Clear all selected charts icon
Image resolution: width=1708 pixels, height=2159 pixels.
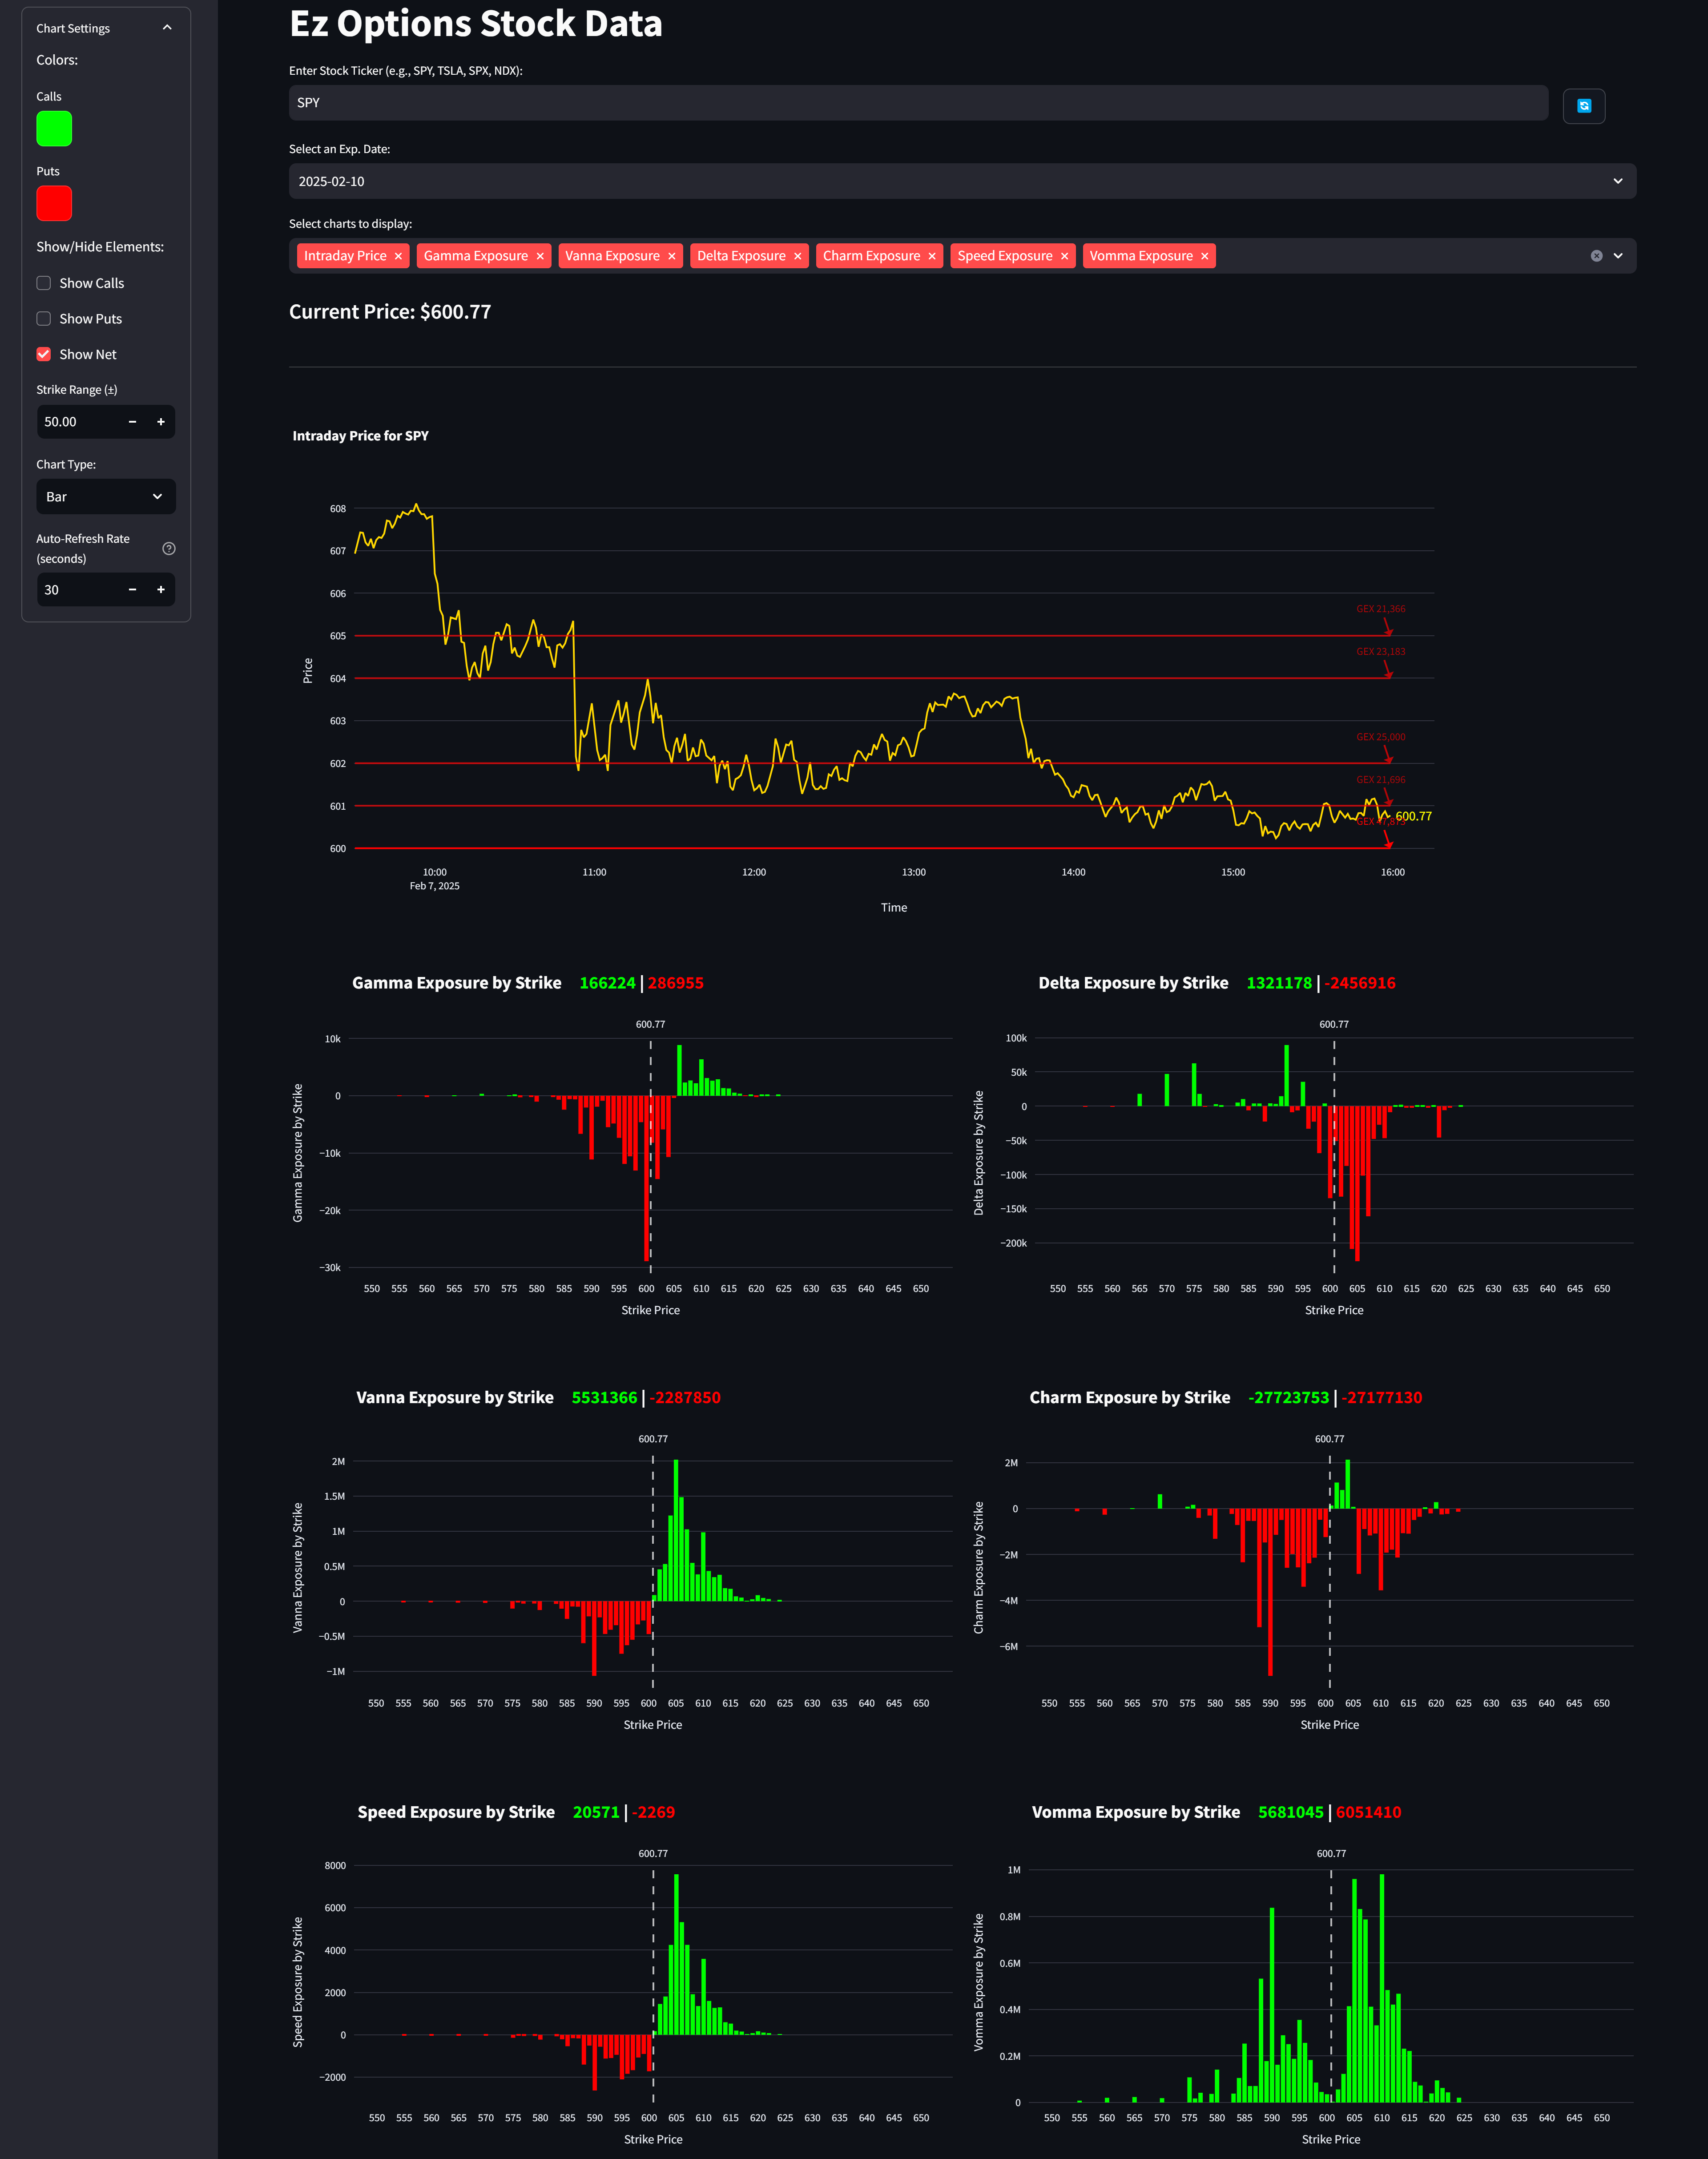point(1596,256)
